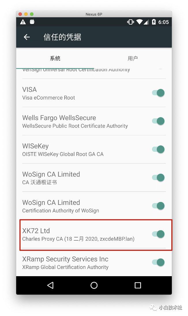Tap the battery charging status icon
Screen dimensions: 188x316
154,22
